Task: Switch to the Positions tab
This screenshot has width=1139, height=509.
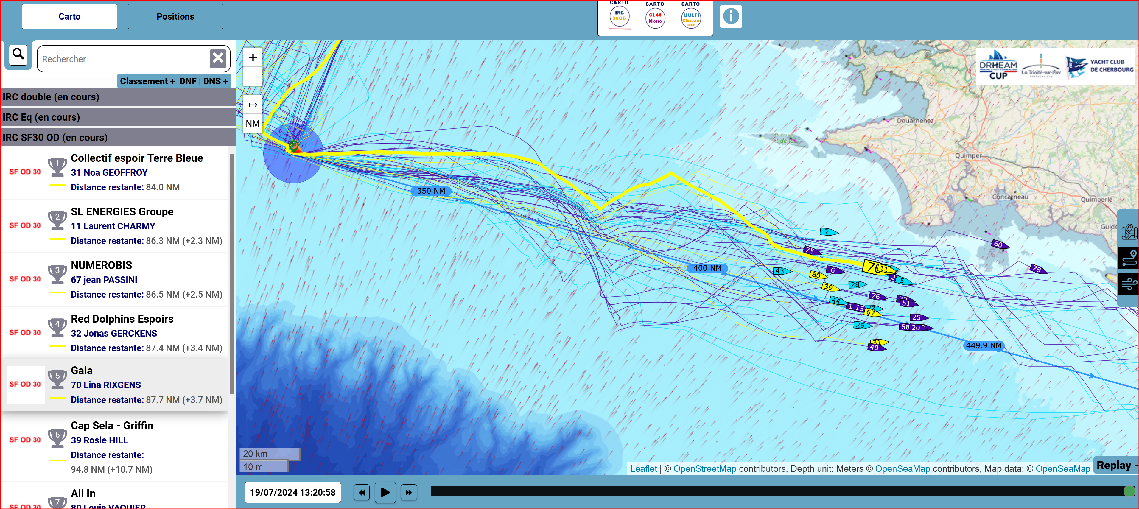Action: 175,17
